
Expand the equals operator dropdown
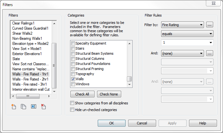point(187,34)
